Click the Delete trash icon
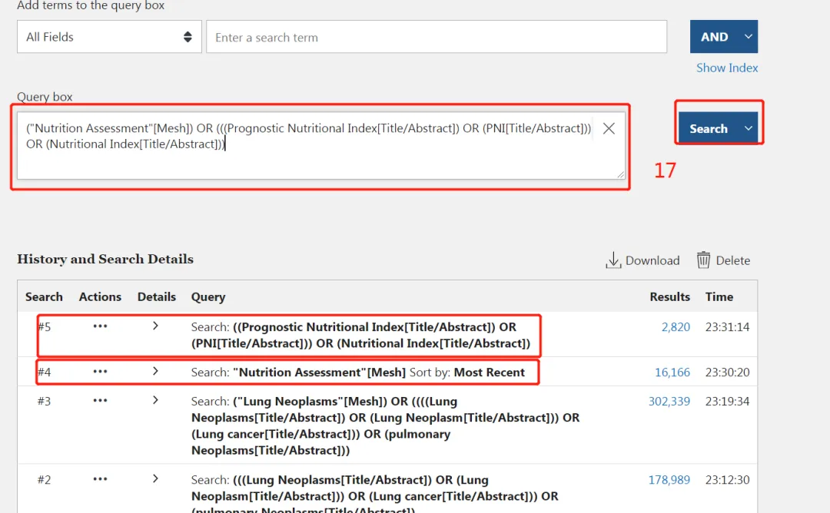 tap(703, 260)
